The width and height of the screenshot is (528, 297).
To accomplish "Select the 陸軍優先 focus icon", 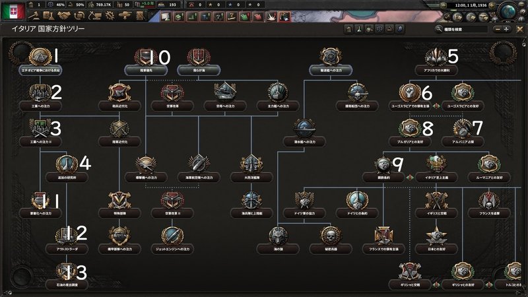I will 145,57.
